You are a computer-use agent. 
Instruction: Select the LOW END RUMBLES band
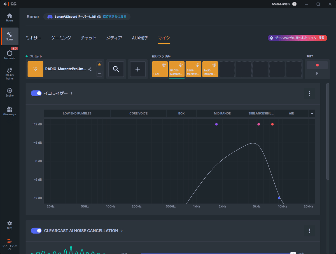click(77, 113)
